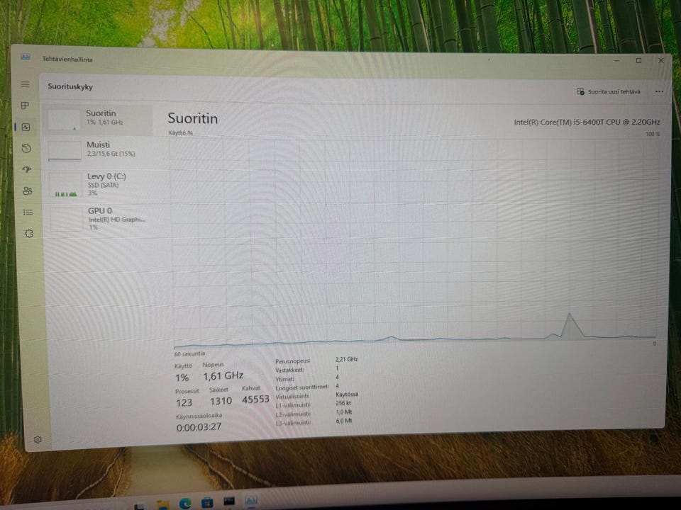Open the terminal icon on the taskbar
This screenshot has height=510, width=681.
point(229,501)
